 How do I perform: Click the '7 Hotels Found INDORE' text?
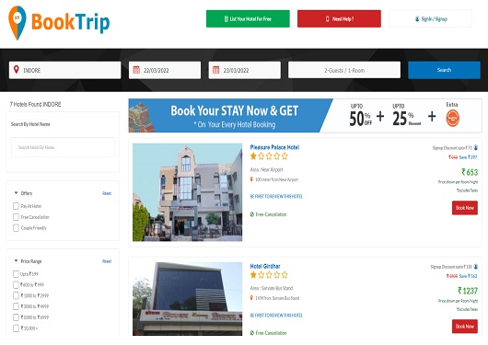(x=35, y=104)
